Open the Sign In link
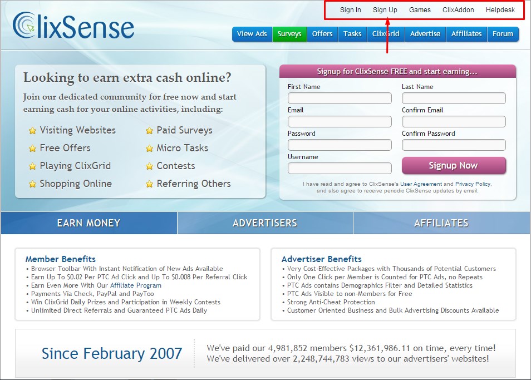531x380 pixels. [x=351, y=10]
